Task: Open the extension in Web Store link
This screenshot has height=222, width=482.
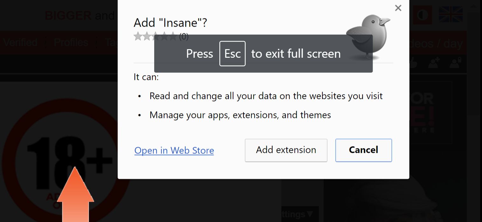Action: 174,150
